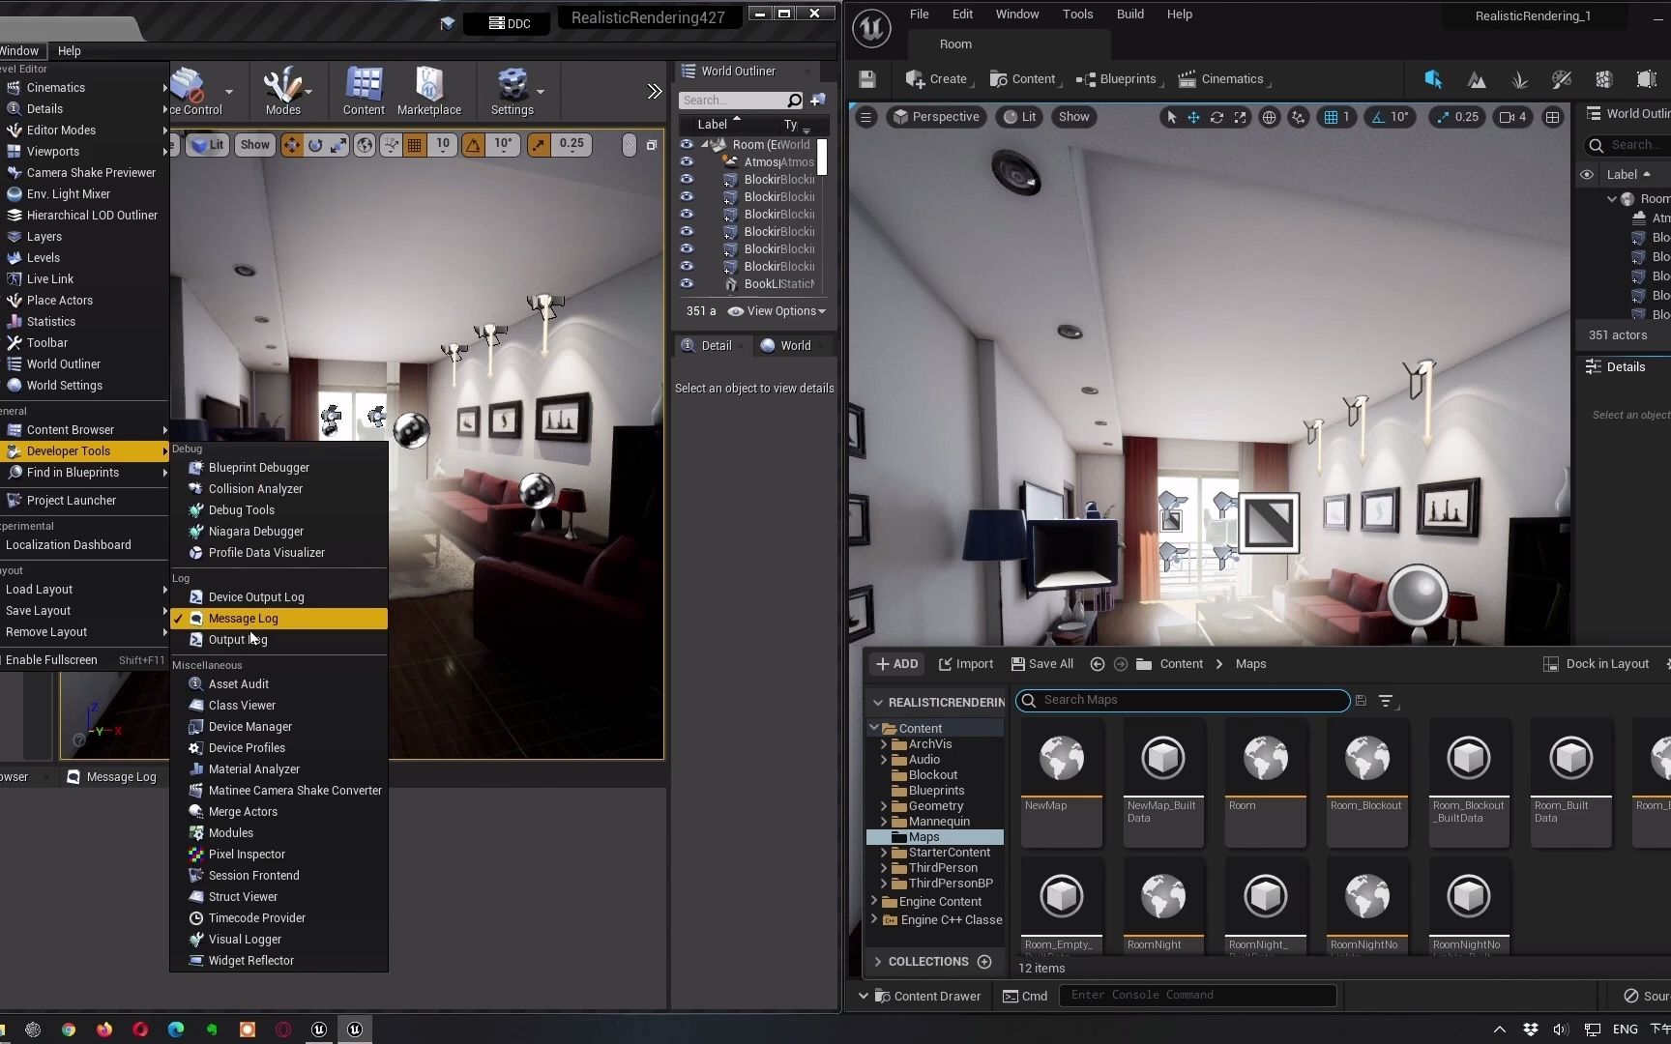The width and height of the screenshot is (1671, 1044).
Task: Focus the Search Maps field
Action: [1184, 701]
